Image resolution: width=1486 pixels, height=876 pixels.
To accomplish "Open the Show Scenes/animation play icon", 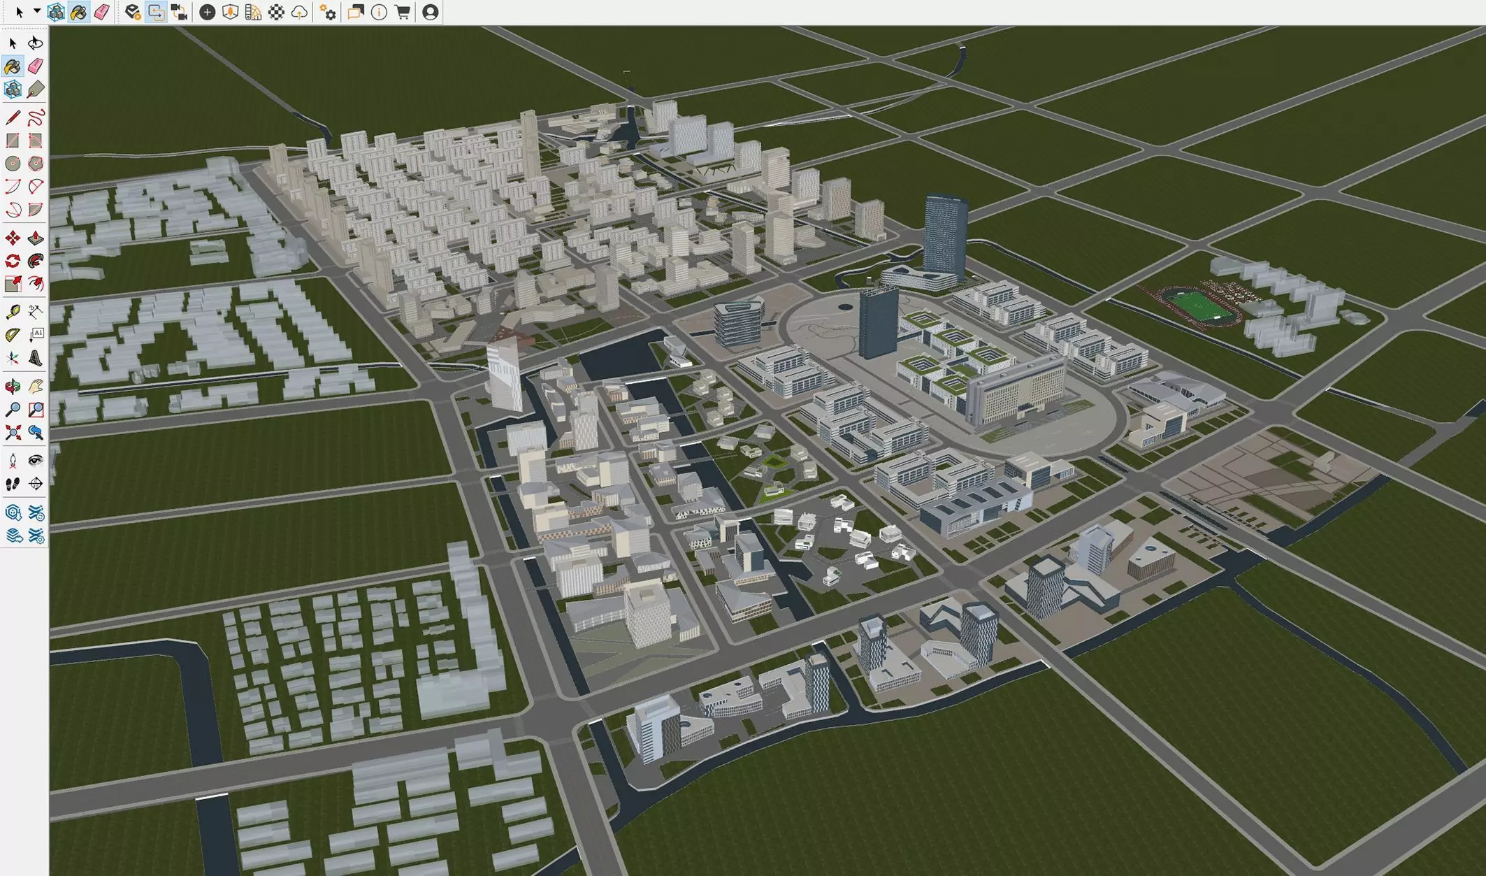I will tap(133, 12).
